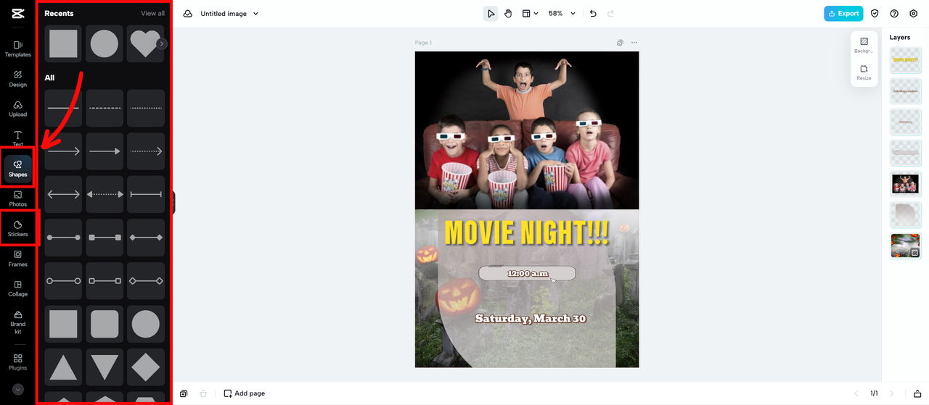Screen dimensions: 929x405
Task: Open the Design panel
Action: pyautogui.click(x=17, y=79)
